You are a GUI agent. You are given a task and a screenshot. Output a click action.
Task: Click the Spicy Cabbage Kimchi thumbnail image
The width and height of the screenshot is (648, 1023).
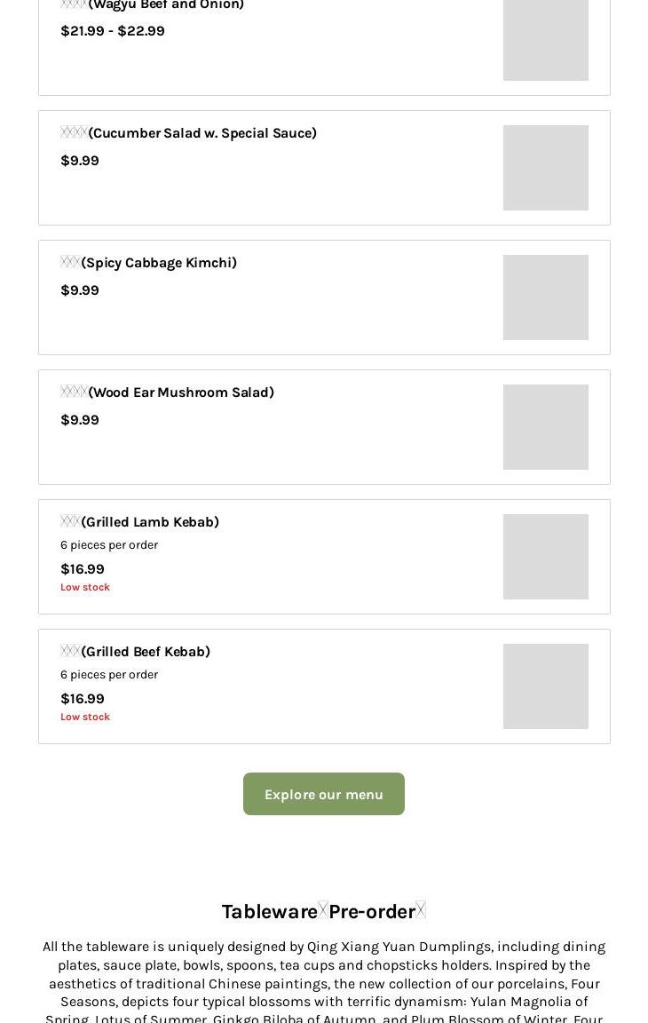coord(545,297)
